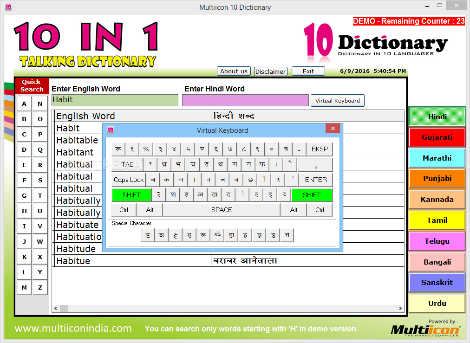This screenshot has width=470, height=343.
Task: Click the horizontal scrollbar thumb
Action: point(64,308)
